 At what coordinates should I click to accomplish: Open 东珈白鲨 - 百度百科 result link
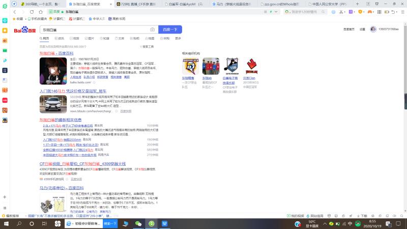click(56, 53)
